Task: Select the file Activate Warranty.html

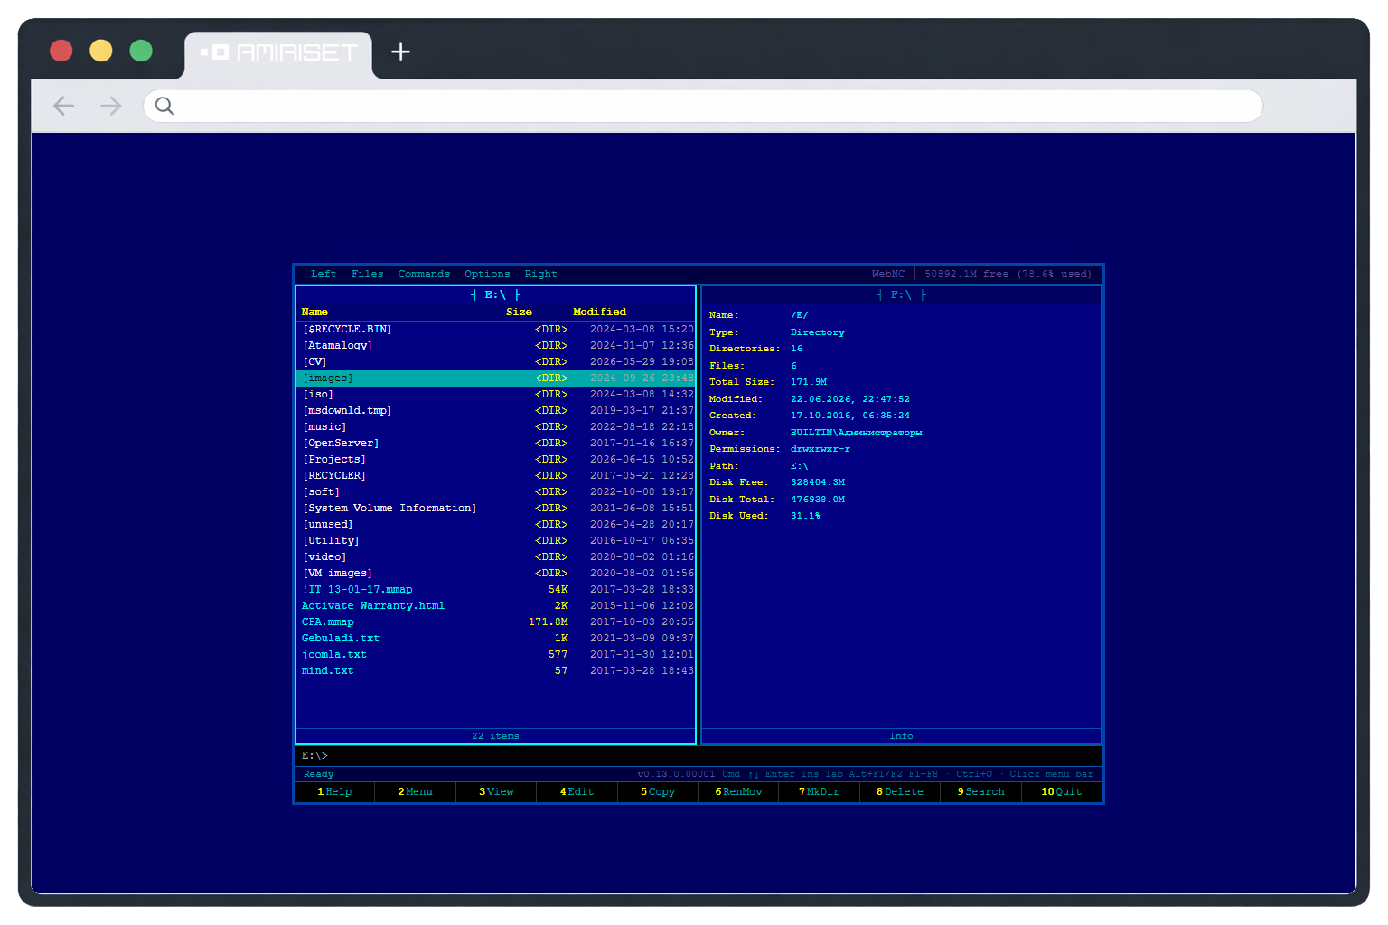Action: (496, 606)
